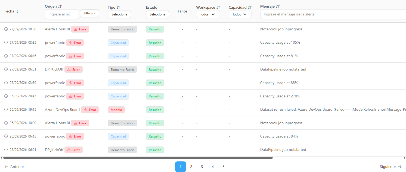The height and width of the screenshot is (172, 406).
Task: Select the active page 1 button
Action: (181, 167)
